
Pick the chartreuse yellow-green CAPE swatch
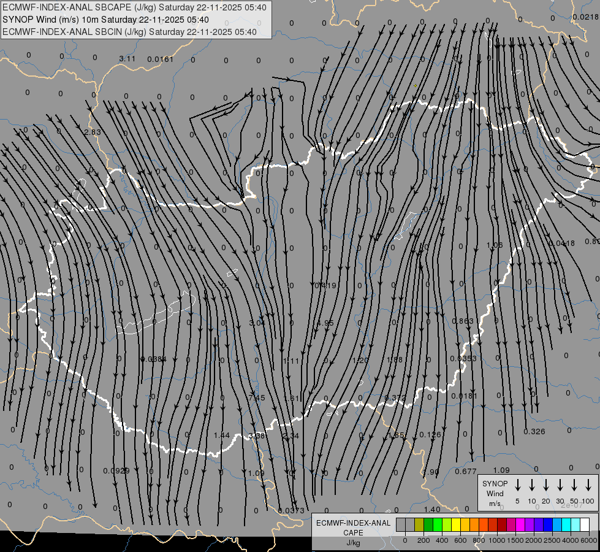click(x=447, y=524)
